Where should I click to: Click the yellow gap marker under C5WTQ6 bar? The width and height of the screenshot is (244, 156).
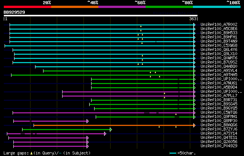[x=176, y=114]
